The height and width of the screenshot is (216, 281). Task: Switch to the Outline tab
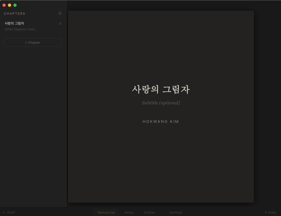149,212
